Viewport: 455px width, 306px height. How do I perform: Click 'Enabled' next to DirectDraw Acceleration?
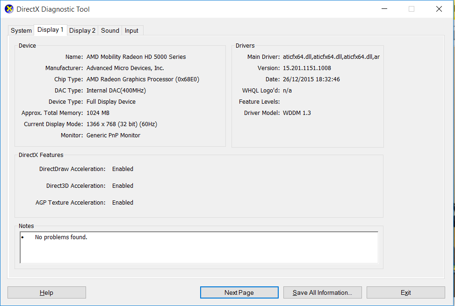[123, 169]
